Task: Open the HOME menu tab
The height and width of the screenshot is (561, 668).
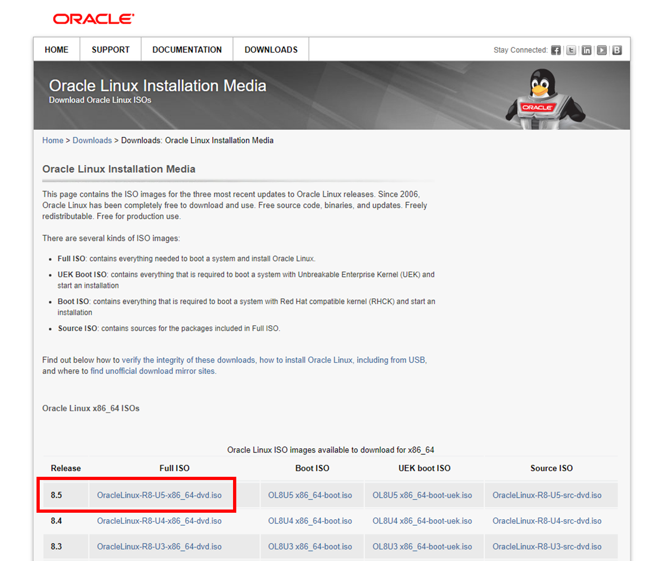Action: pos(56,49)
